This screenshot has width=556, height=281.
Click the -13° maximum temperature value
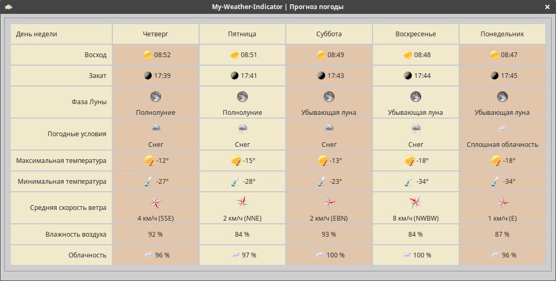pyautogui.click(x=336, y=160)
